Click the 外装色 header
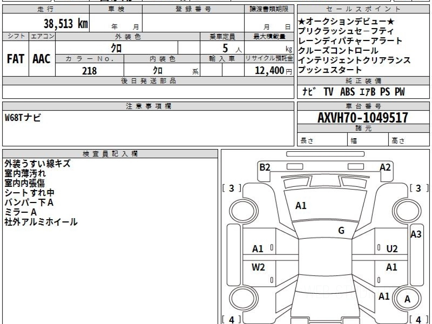The height and width of the screenshot is (324, 432). tap(128, 36)
